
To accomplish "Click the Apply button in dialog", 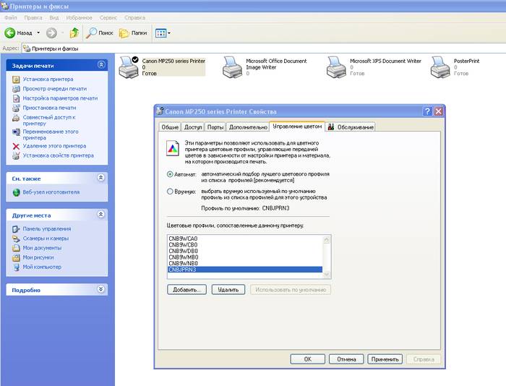I will (x=384, y=359).
